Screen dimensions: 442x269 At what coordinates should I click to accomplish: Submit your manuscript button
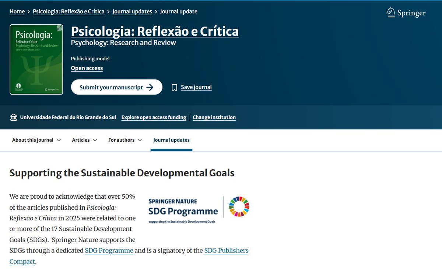[x=117, y=87]
